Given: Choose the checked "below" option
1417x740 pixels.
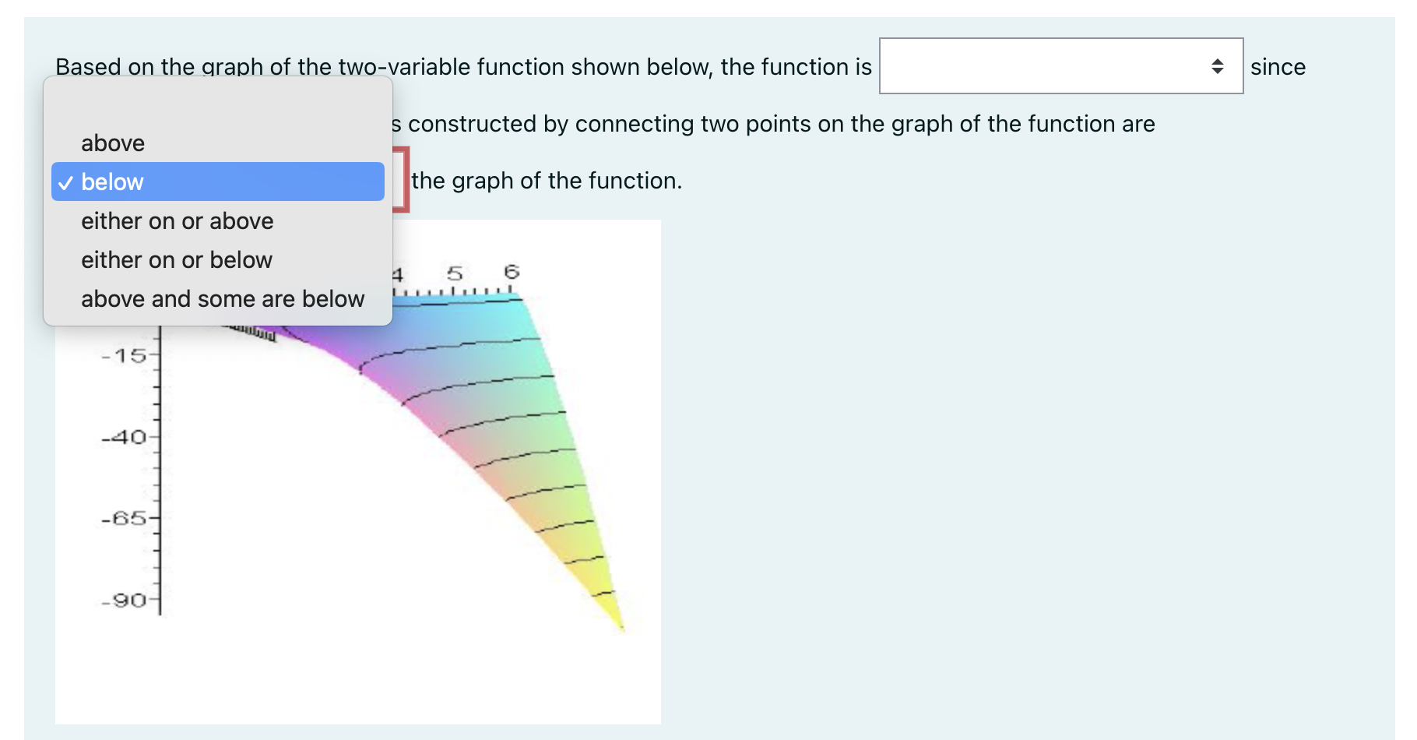Looking at the screenshot, I should 115,181.
